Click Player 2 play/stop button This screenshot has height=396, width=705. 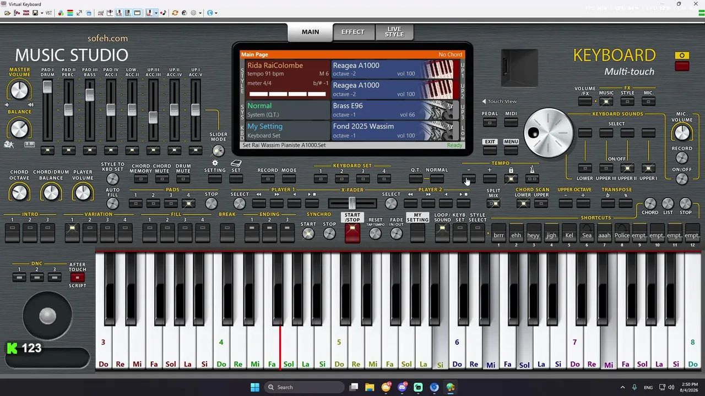click(463, 204)
